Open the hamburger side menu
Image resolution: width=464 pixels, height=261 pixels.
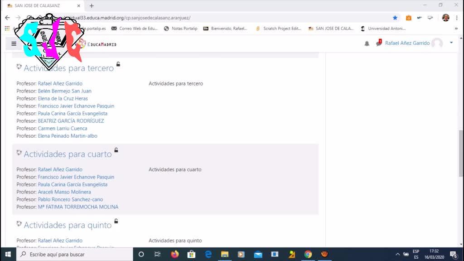pos(14,44)
